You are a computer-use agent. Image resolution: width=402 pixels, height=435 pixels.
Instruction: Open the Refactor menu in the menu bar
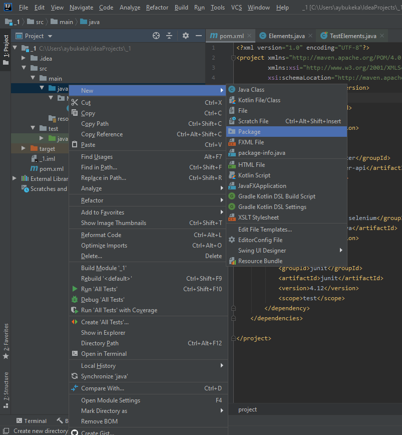pyautogui.click(x=157, y=8)
